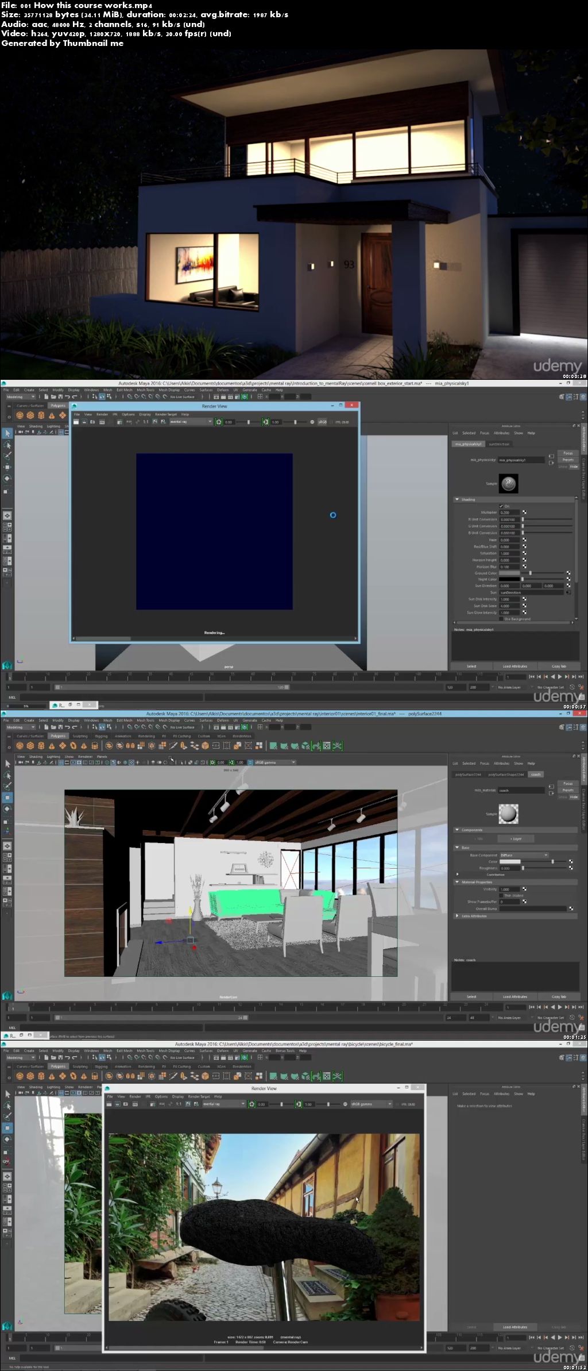588x1371 pixels.
Task: Expand Extra Attributes section in interior01 frame
Action: pyautogui.click(x=457, y=916)
